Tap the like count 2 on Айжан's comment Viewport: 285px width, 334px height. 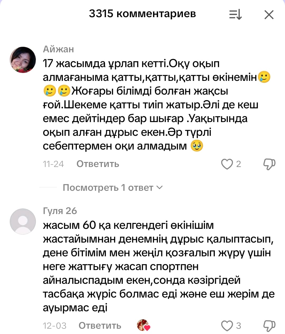(239, 164)
